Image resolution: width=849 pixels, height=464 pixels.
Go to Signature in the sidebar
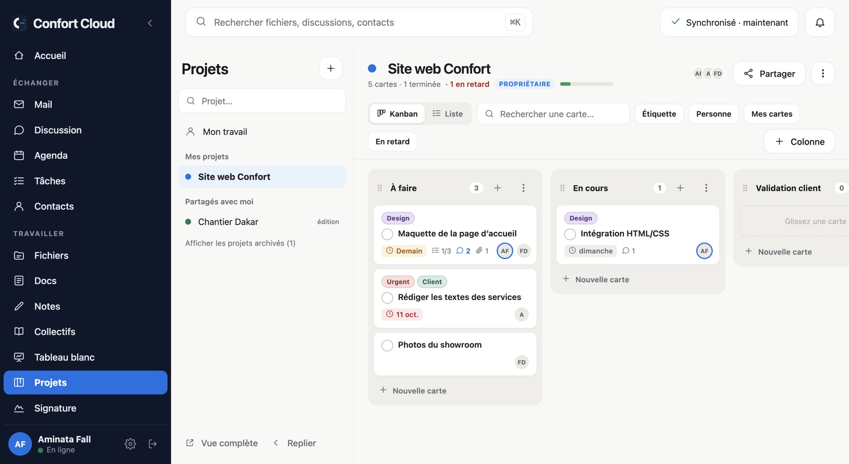tap(85, 408)
